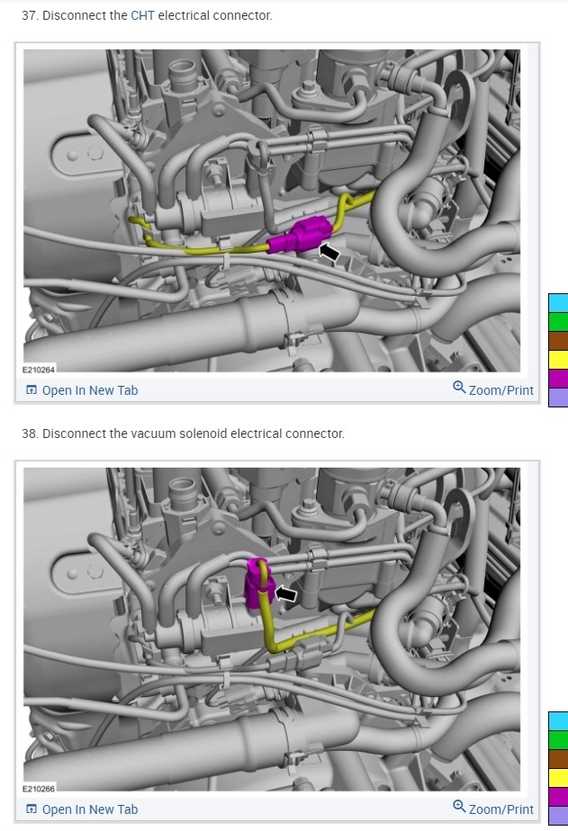
Task: Select the green swatch beside step 37 image
Action: 558,322
